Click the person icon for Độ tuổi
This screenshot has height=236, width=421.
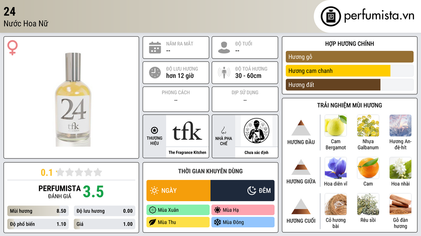pos(224,48)
